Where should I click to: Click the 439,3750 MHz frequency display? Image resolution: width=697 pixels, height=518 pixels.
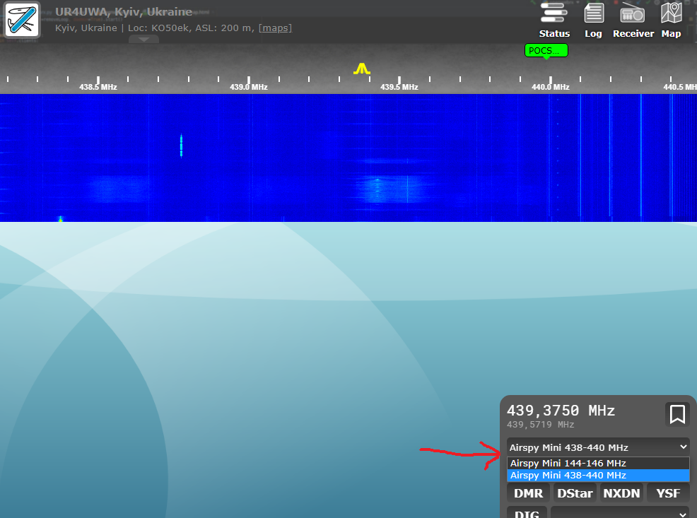[x=561, y=411]
